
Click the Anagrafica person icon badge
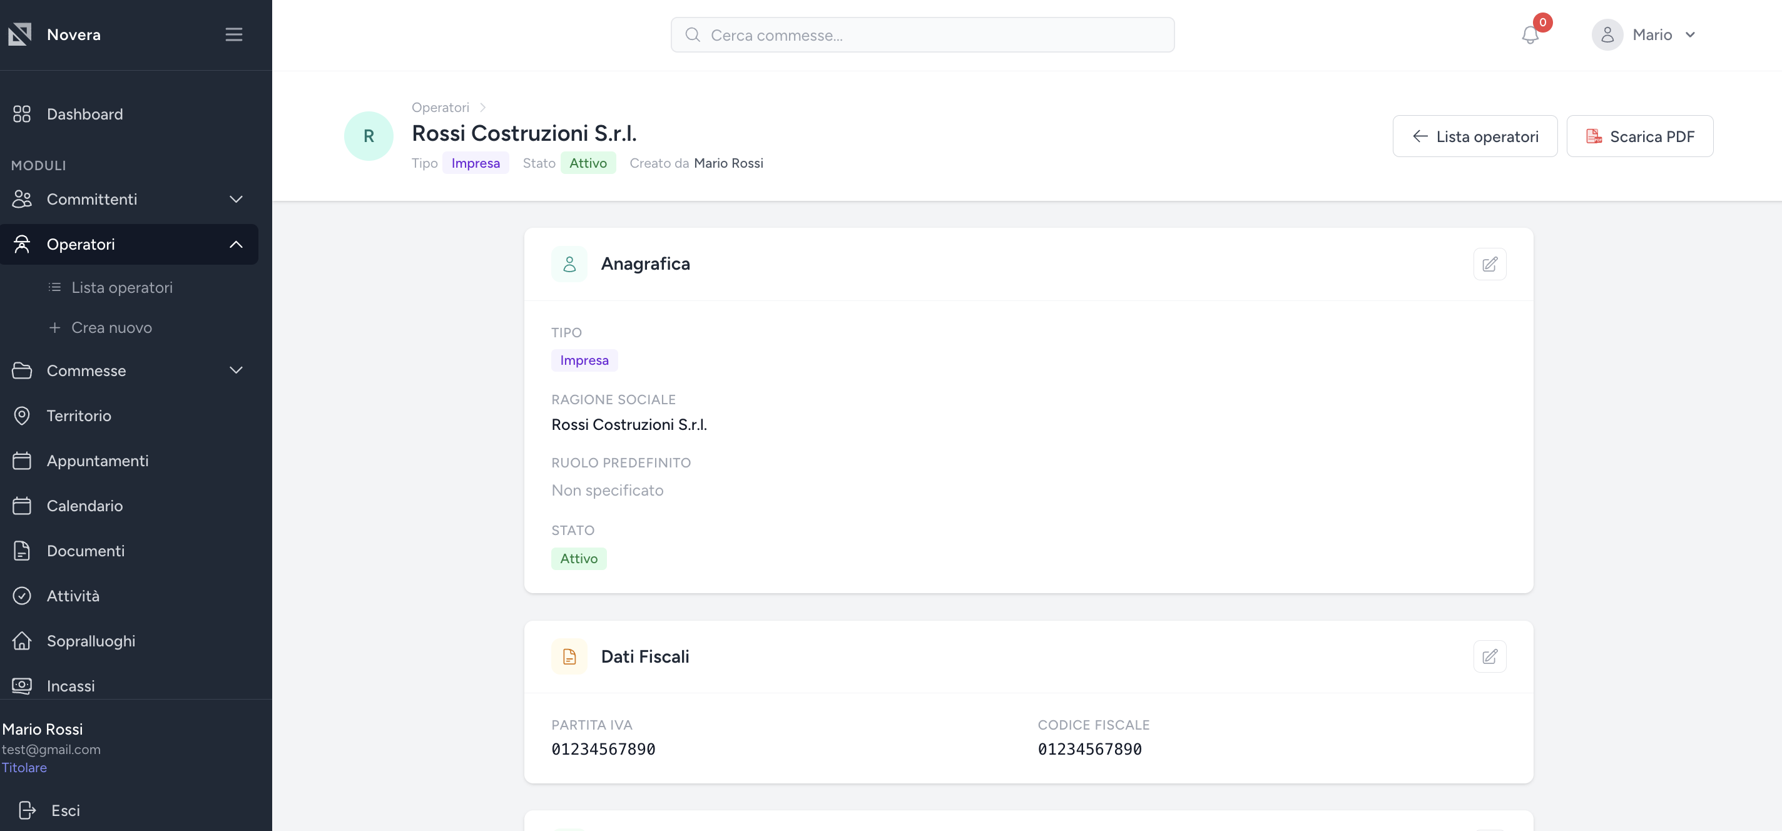(569, 264)
